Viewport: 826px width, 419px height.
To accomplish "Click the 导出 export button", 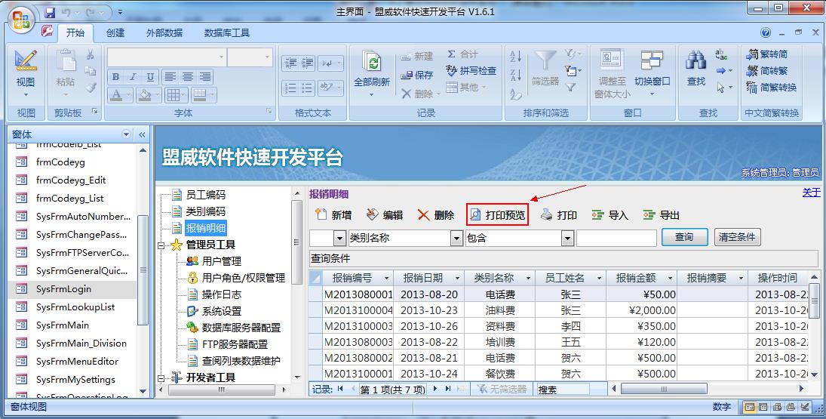I will pyautogui.click(x=662, y=215).
